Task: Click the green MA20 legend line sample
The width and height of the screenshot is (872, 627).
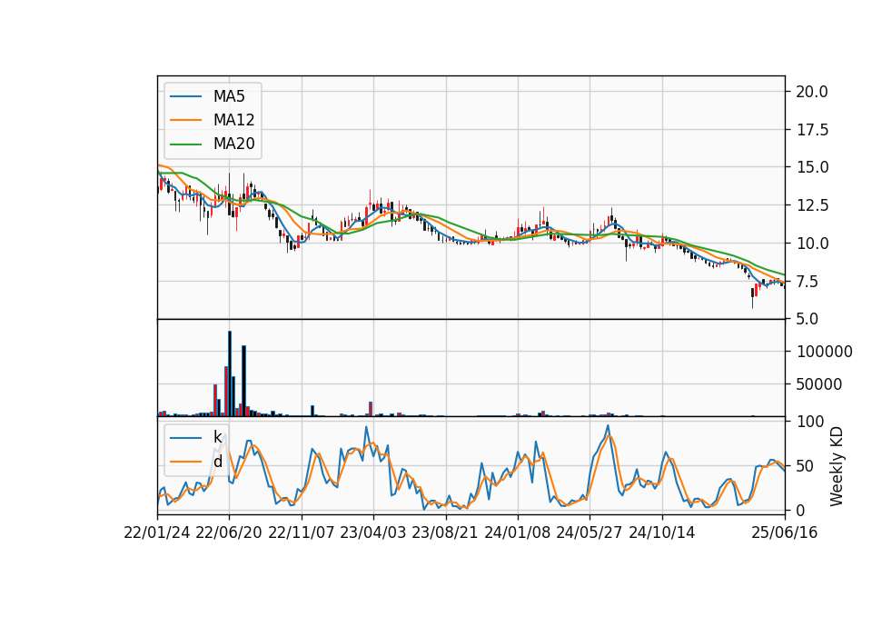Action: point(185,144)
